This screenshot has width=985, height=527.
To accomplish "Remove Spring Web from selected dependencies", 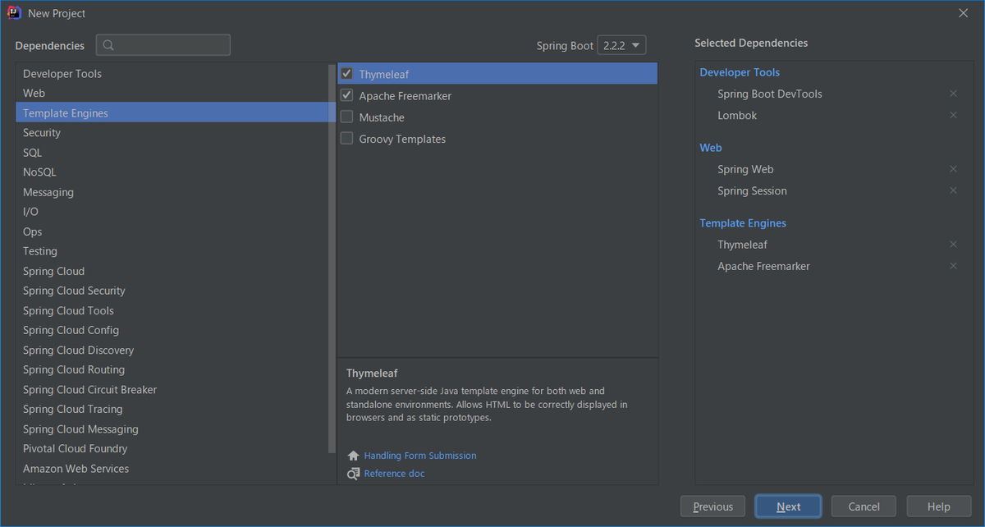I will point(953,169).
